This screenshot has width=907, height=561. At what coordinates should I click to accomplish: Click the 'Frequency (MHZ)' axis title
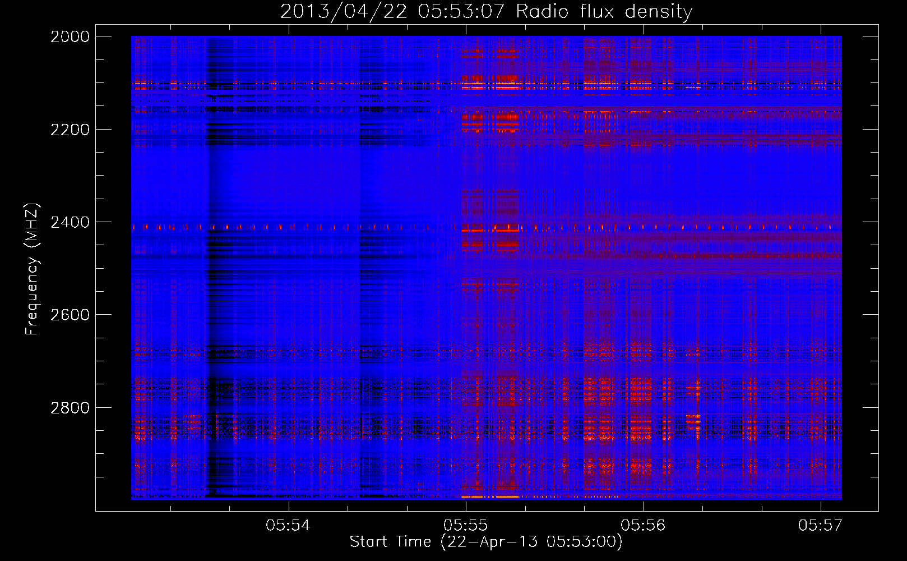33,269
